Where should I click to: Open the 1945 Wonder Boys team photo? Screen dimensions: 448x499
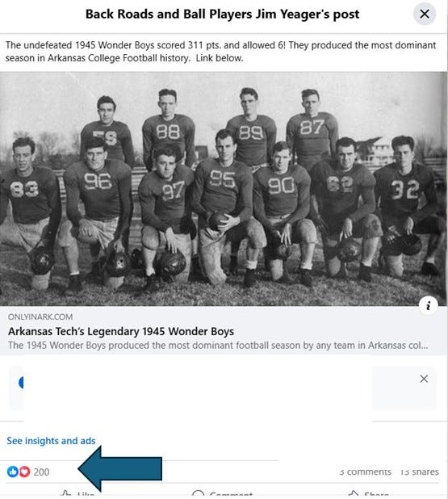click(224, 189)
